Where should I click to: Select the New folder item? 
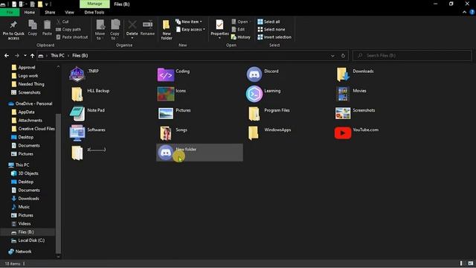pos(199,152)
